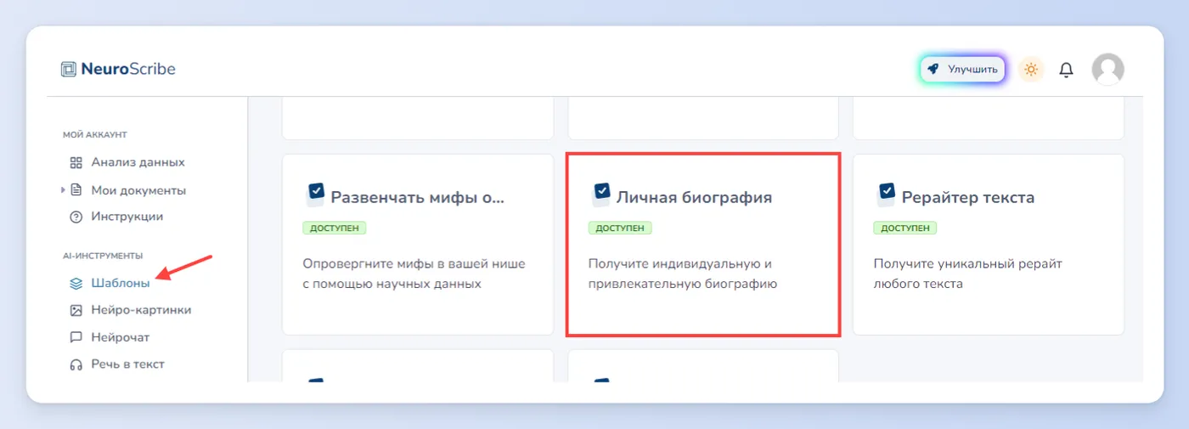Open the Личная биография template title
Viewport: 1189px width, 429px height.
[695, 198]
